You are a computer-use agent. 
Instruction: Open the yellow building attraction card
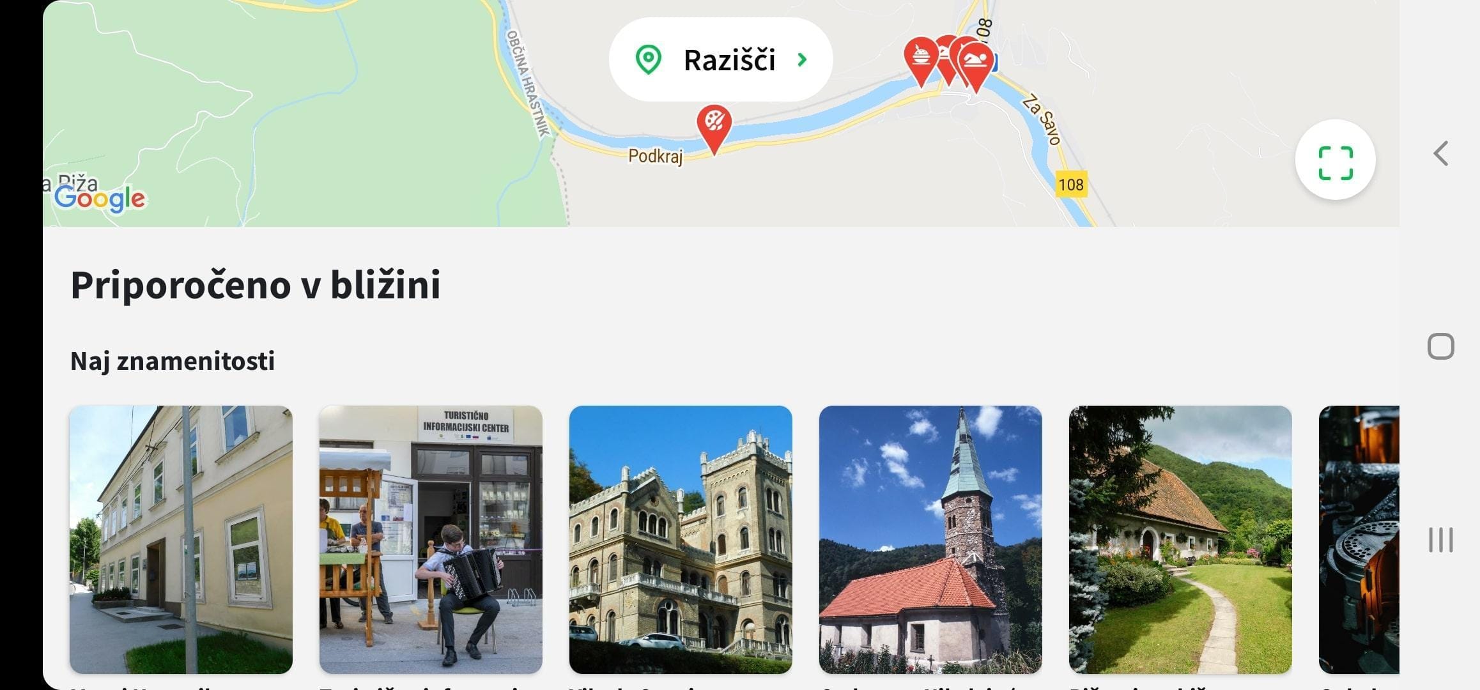181,539
